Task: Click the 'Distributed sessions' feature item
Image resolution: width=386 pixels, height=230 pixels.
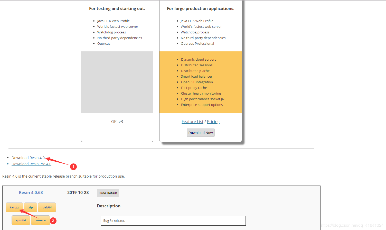Action: tap(197, 65)
